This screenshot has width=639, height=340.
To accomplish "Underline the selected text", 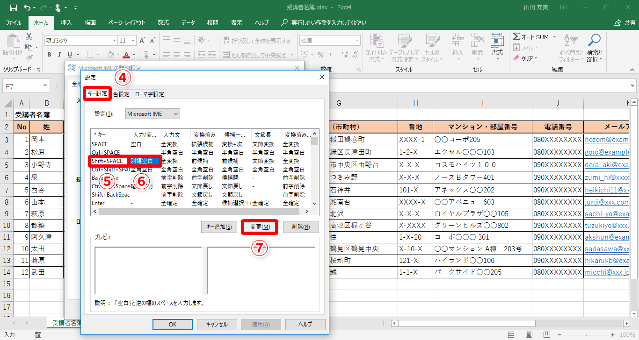I will [70, 55].
